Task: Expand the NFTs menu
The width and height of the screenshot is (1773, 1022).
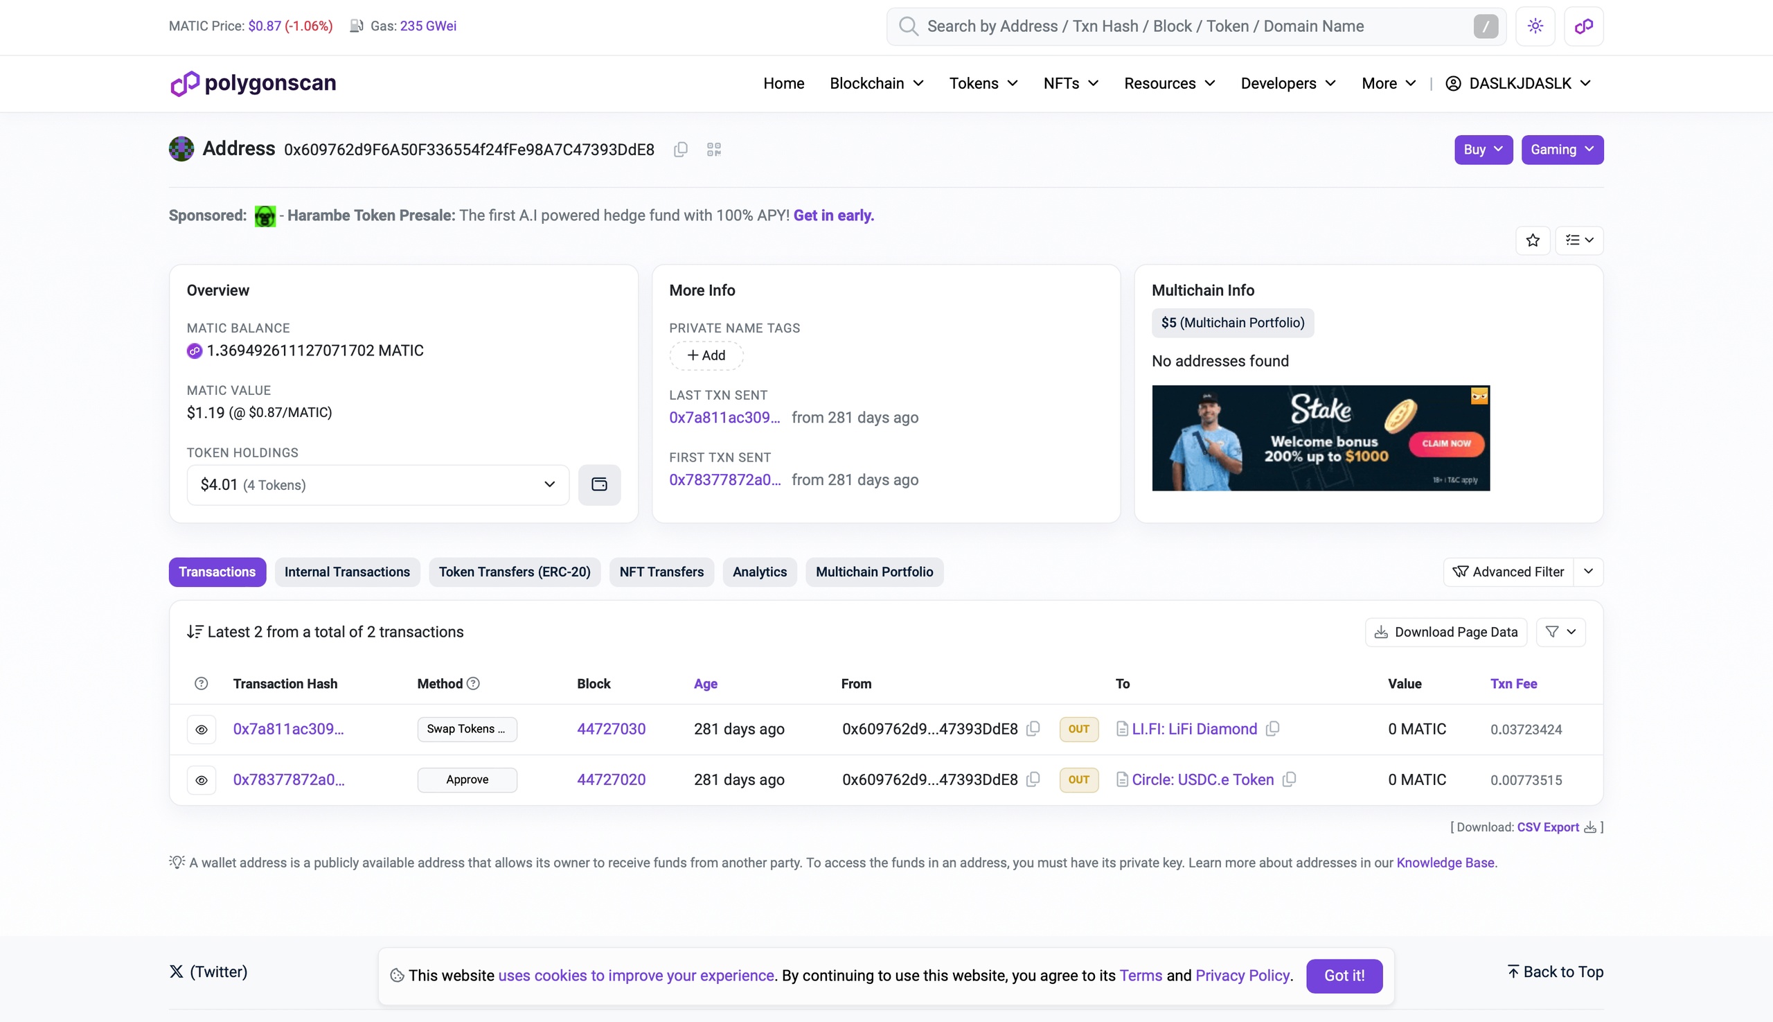Action: pyautogui.click(x=1071, y=83)
